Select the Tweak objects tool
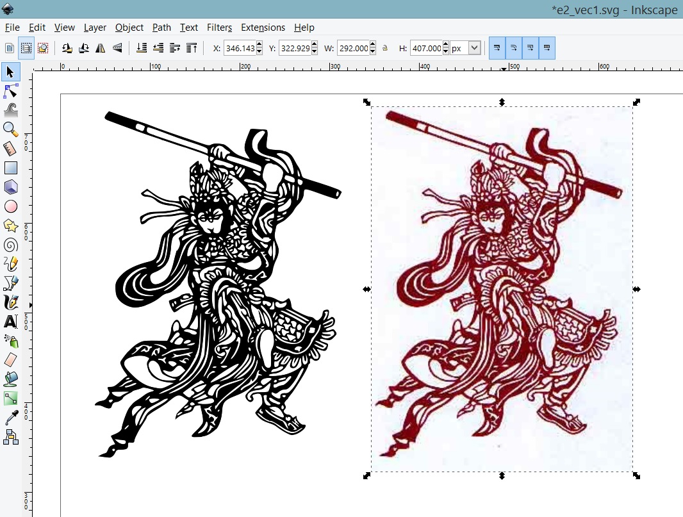683x517 pixels. click(x=10, y=110)
